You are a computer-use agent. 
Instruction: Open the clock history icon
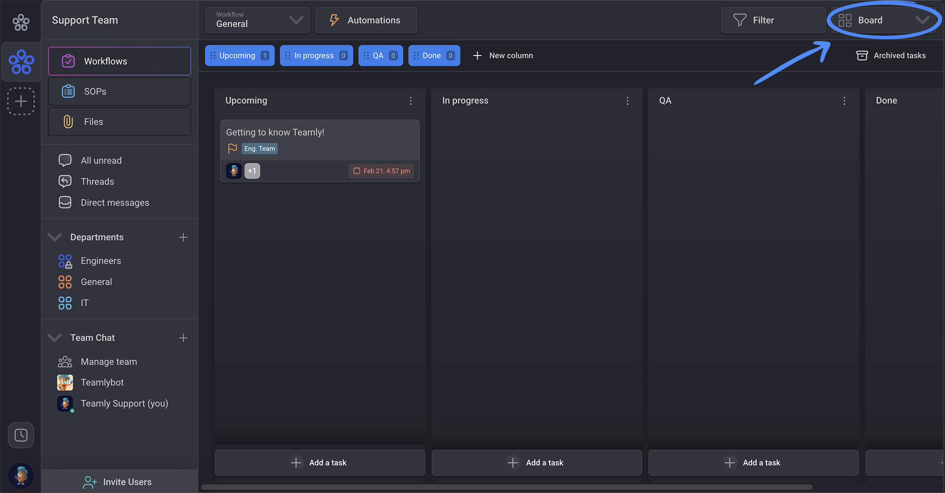coord(21,435)
